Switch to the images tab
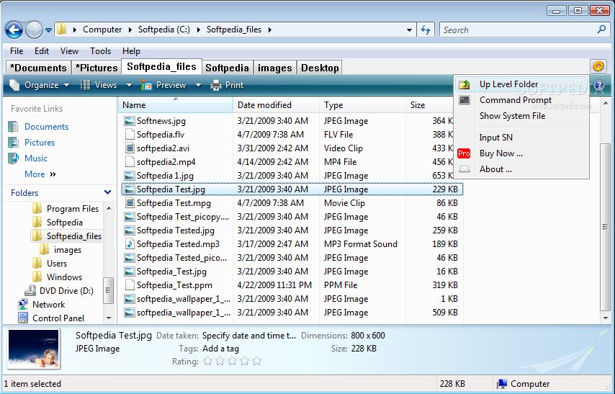The height and width of the screenshot is (394, 615). click(274, 68)
